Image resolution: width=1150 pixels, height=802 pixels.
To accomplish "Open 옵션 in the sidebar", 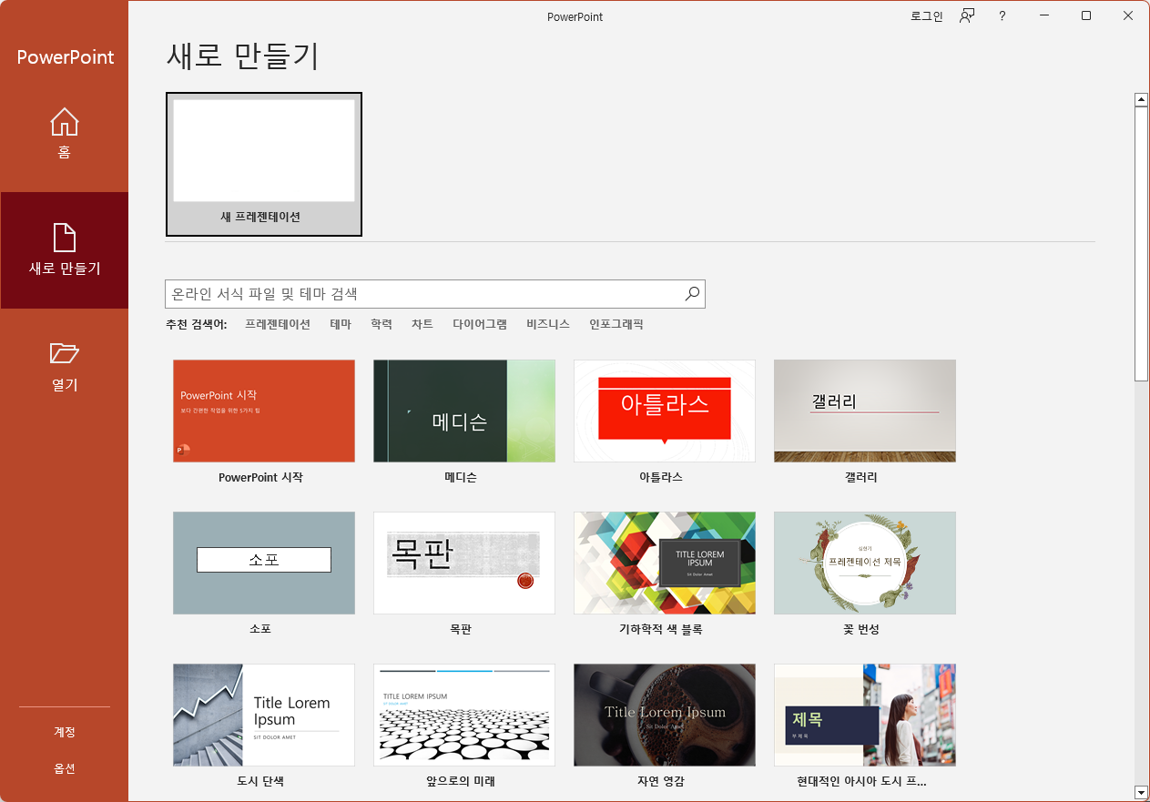I will tap(64, 768).
